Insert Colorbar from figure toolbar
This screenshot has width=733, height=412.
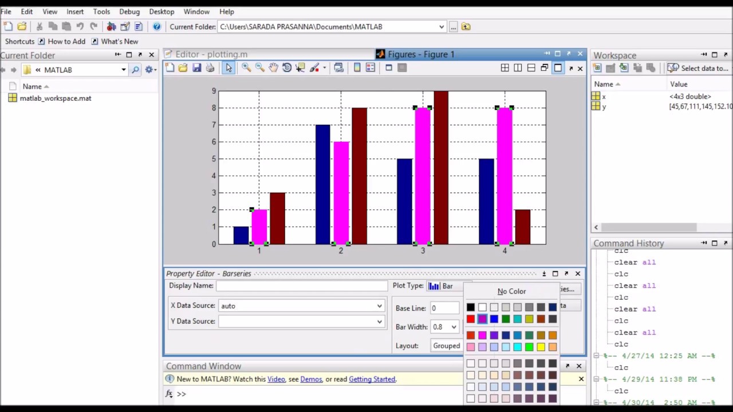[x=357, y=68]
